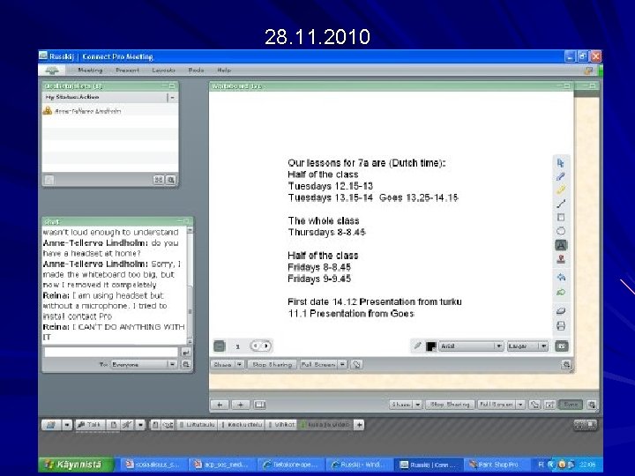This screenshot has width=635, height=476.
Task: Switch to the kuva ja video layout tab
Action: pos(325,425)
